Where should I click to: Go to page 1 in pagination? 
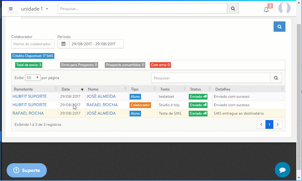pyautogui.click(x=269, y=124)
